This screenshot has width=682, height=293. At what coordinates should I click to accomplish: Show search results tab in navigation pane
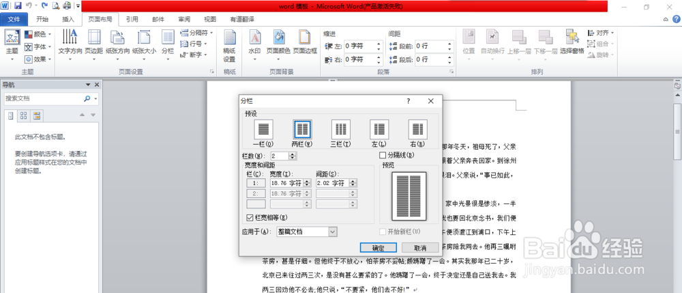click(x=37, y=115)
